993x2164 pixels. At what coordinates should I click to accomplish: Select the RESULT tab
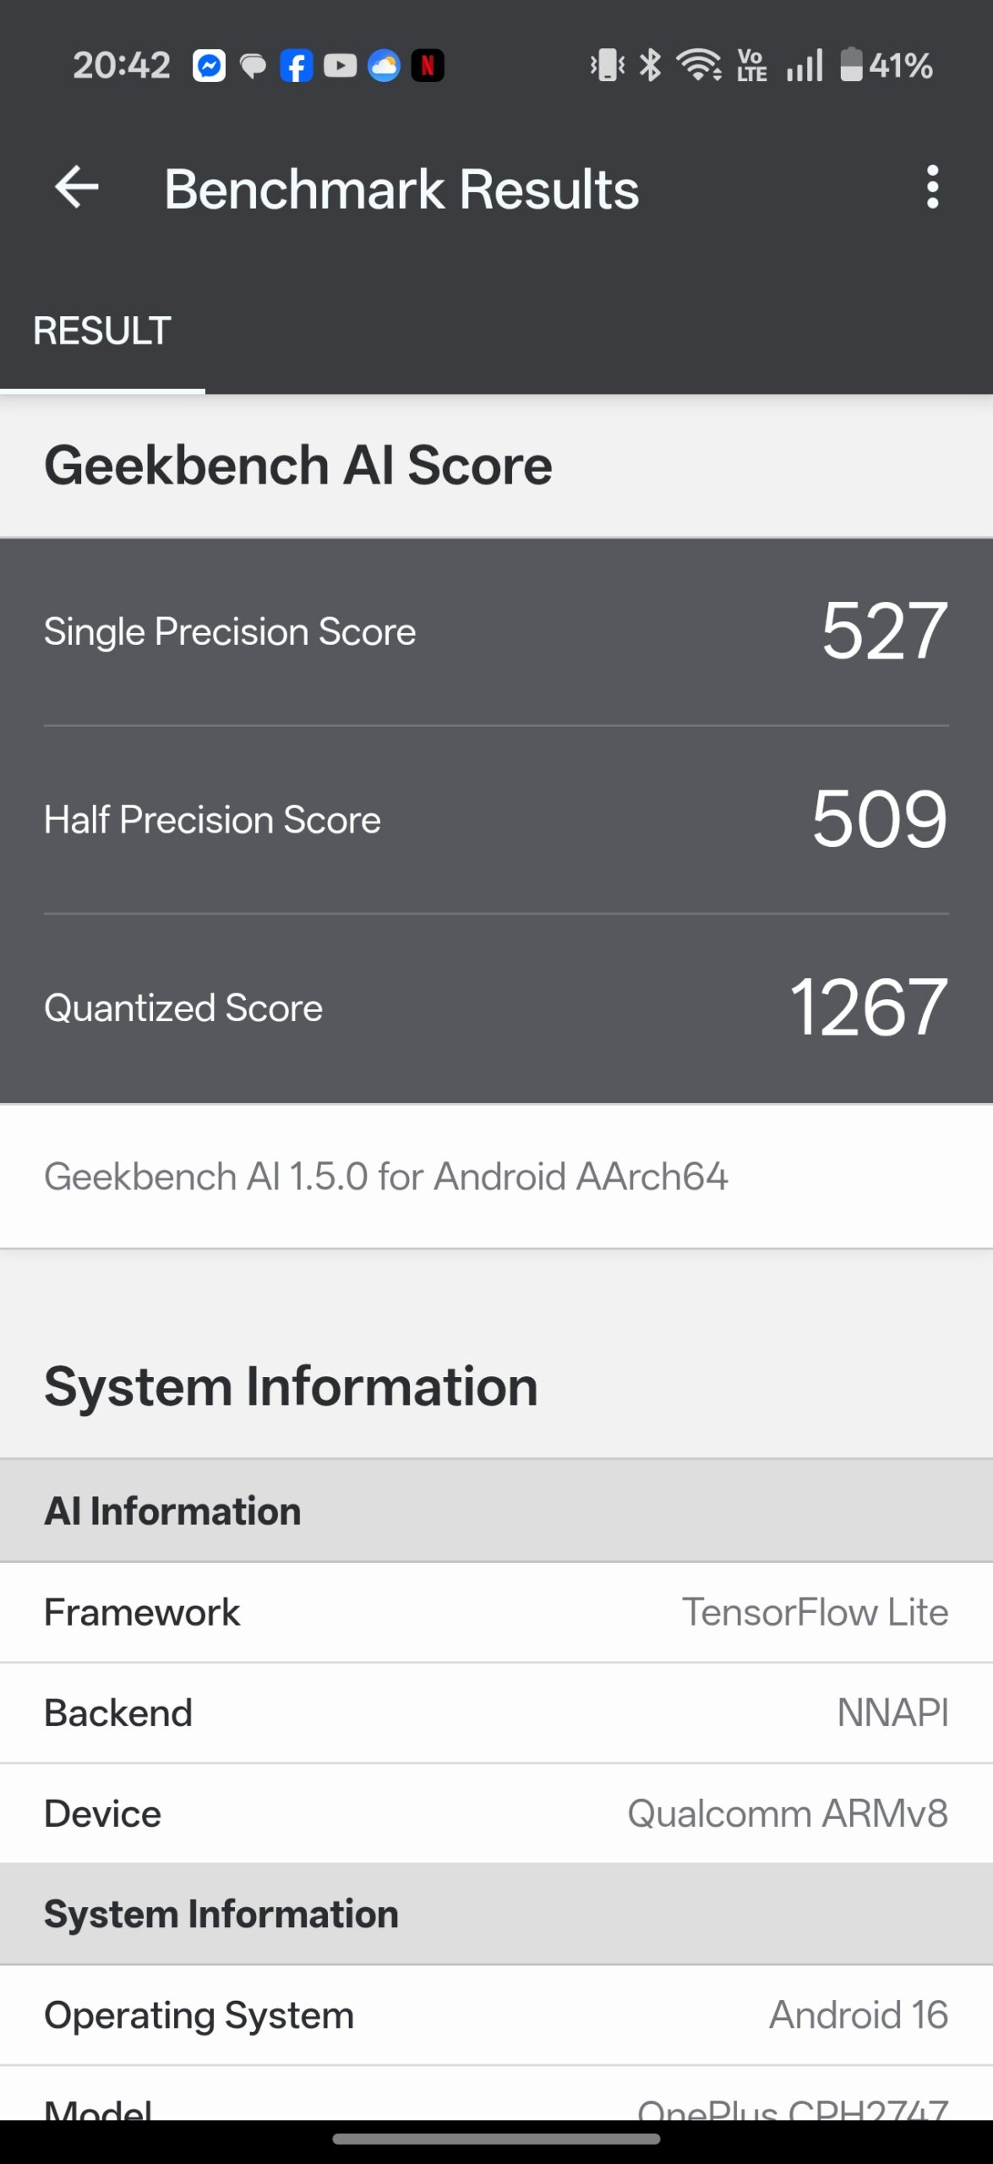[x=102, y=331]
